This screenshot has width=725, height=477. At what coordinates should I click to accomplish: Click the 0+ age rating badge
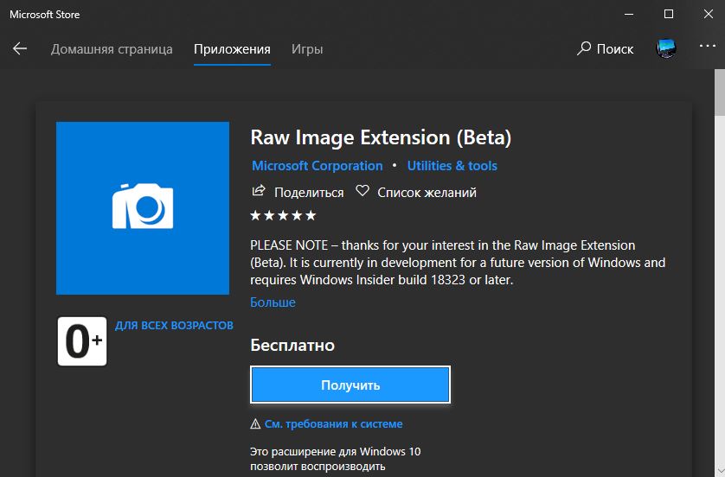(x=82, y=341)
